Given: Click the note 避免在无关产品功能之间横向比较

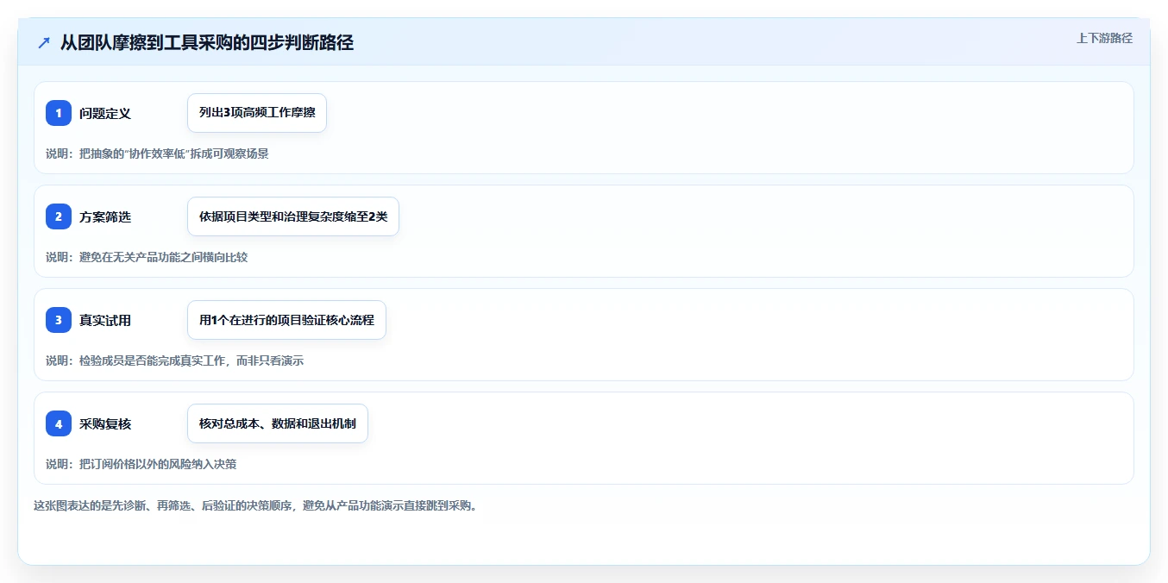Looking at the screenshot, I should (x=147, y=257).
